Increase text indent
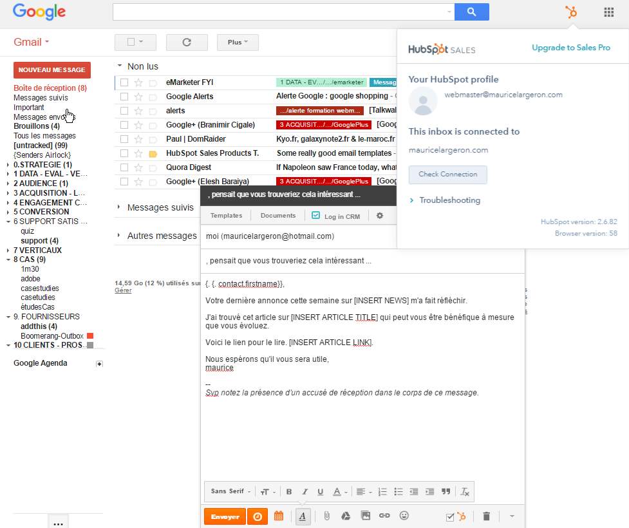The height and width of the screenshot is (528, 629). (429, 492)
